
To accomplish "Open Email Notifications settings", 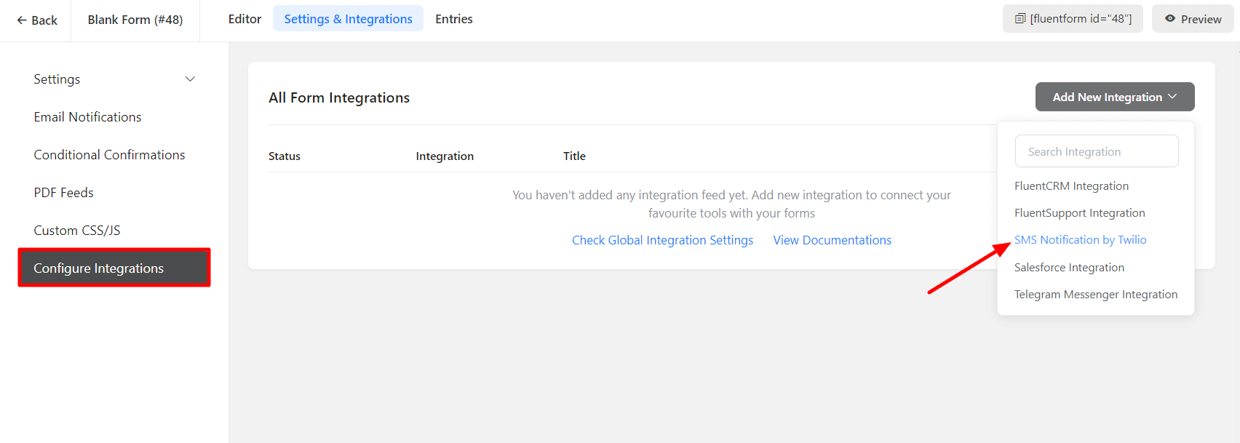I will click(87, 117).
